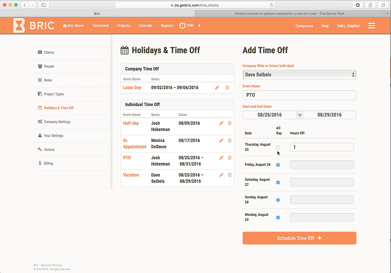This screenshot has width=391, height=273.
Task: Edit Josh Hoberman PTO pencil icon
Action: tap(221, 158)
